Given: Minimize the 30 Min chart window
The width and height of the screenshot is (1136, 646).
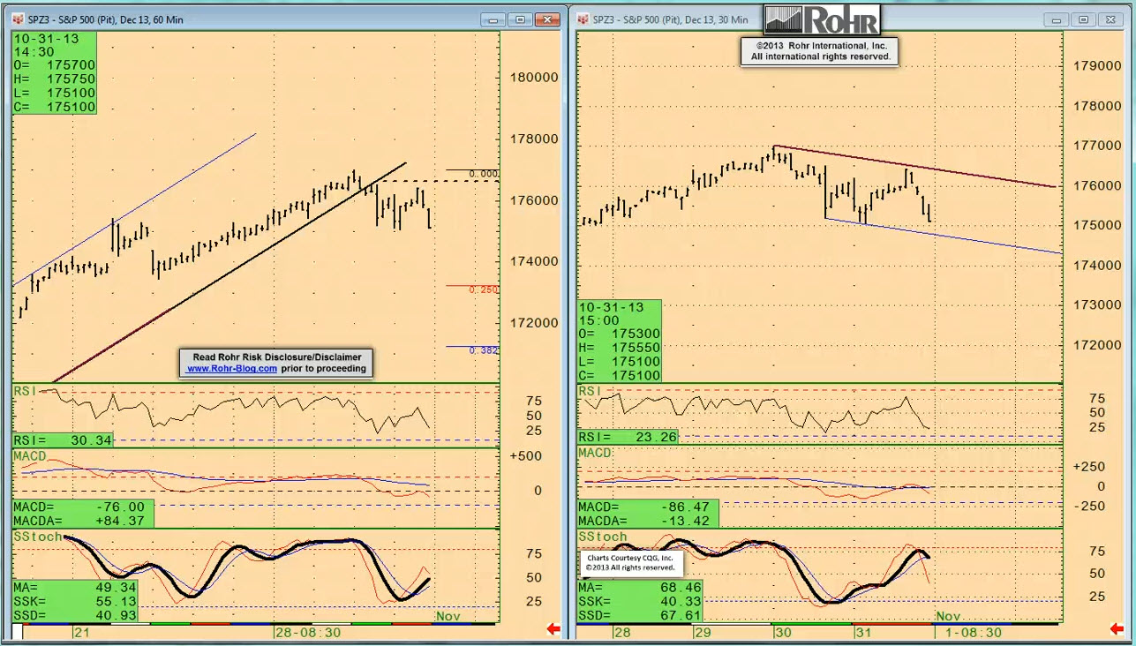Looking at the screenshot, I should tap(1056, 19).
